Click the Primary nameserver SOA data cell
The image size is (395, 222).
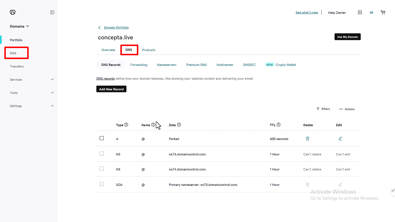[203, 185]
